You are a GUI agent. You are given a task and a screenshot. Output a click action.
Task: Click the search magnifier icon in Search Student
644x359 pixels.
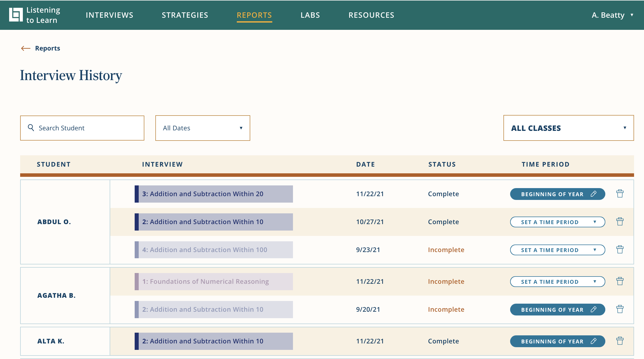(x=31, y=128)
